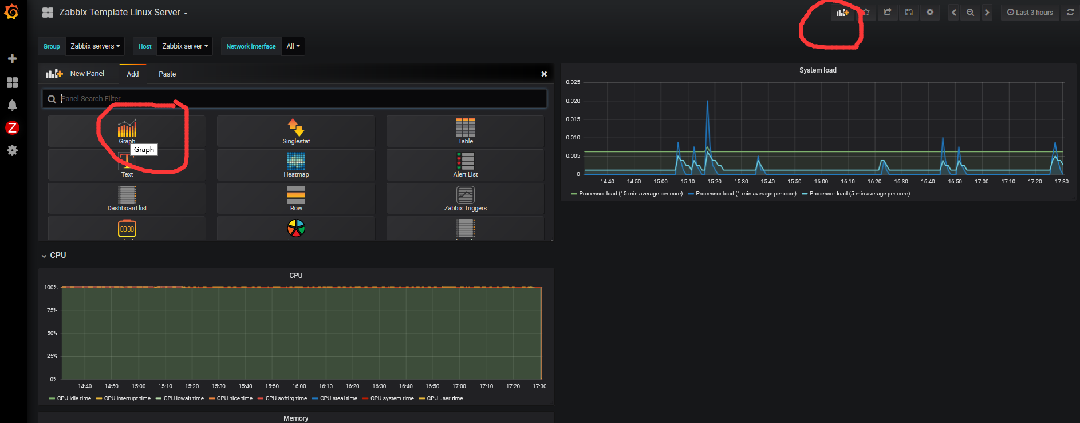
Task: Open the Alerting bell in sidebar
Action: pos(12,105)
